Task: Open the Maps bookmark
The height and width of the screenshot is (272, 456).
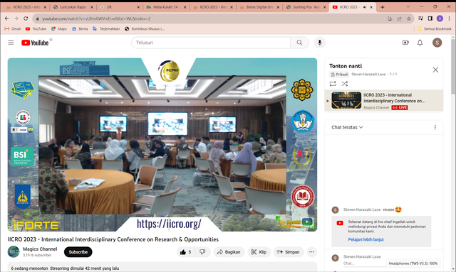Action: [59, 29]
